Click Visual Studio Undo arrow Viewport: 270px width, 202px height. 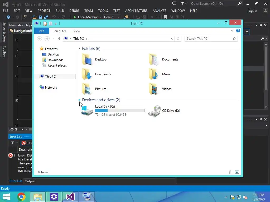tap(54, 17)
